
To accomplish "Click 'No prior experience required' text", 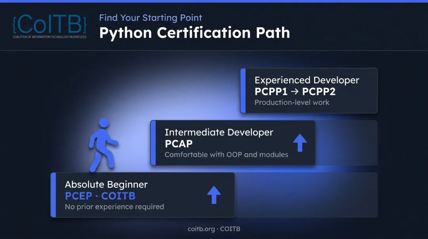I will coord(115,207).
